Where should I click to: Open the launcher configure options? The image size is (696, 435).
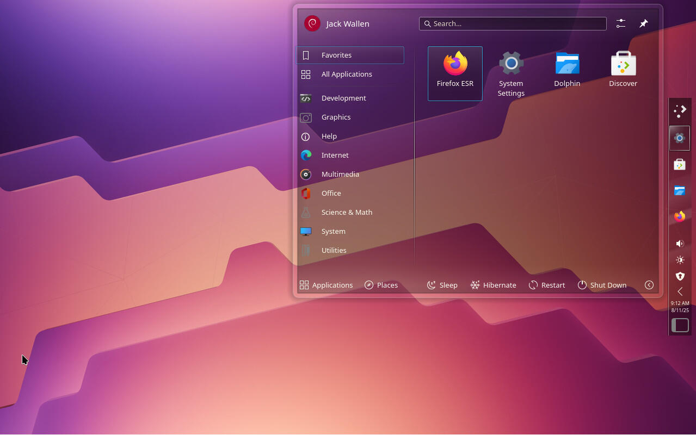coord(620,23)
